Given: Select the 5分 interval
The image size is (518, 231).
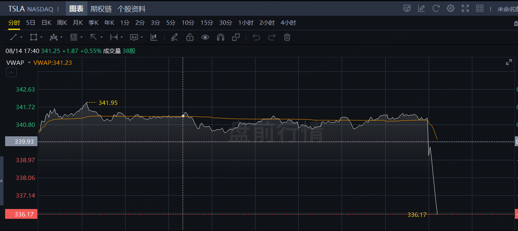Looking at the screenshot, I should coord(170,23).
